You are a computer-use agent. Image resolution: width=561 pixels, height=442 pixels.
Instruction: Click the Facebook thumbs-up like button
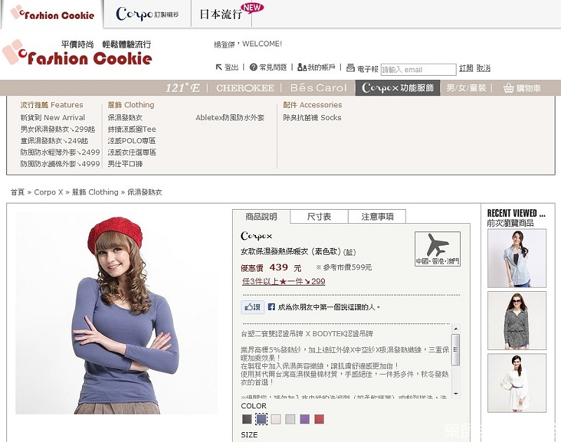point(252,307)
